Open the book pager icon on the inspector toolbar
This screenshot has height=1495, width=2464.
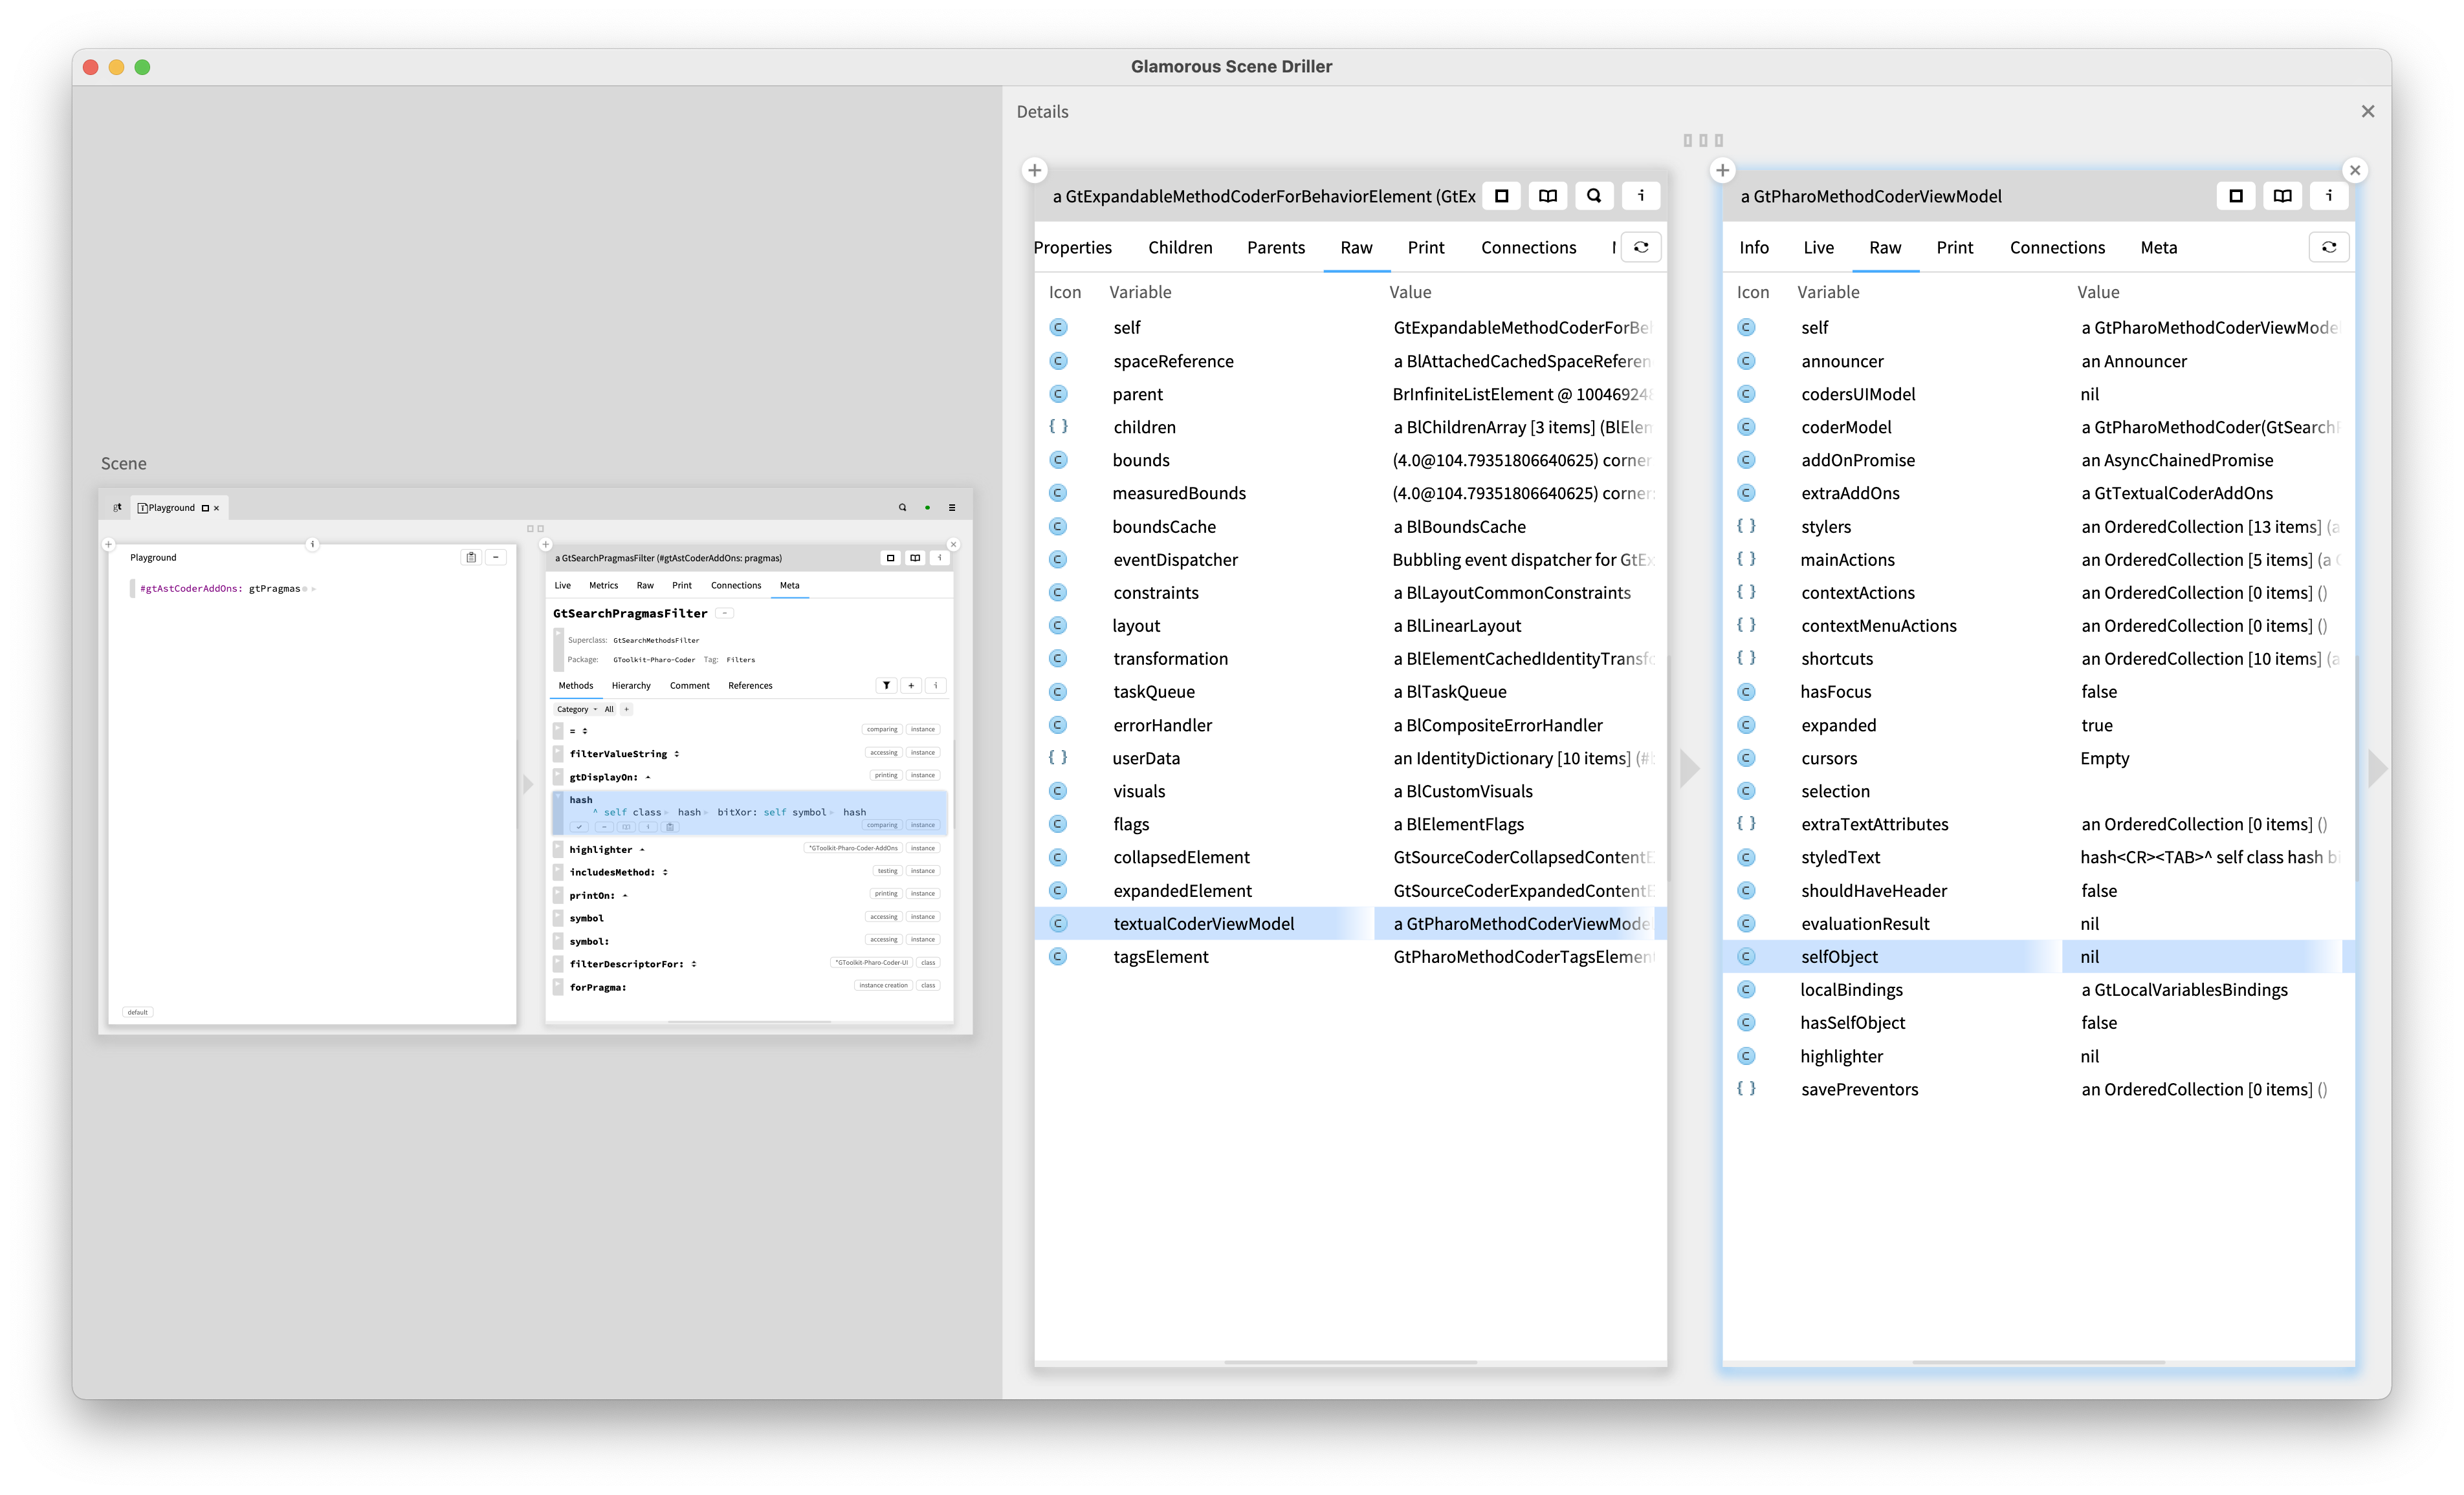(x=1547, y=196)
